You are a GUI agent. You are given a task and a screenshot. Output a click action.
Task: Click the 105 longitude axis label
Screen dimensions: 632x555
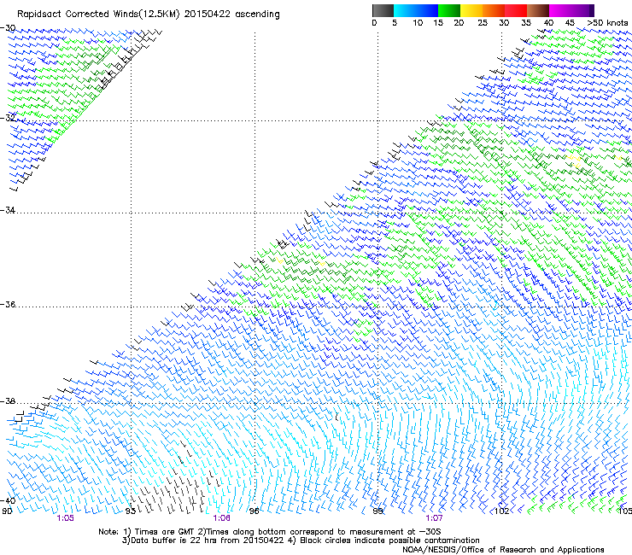click(x=625, y=511)
